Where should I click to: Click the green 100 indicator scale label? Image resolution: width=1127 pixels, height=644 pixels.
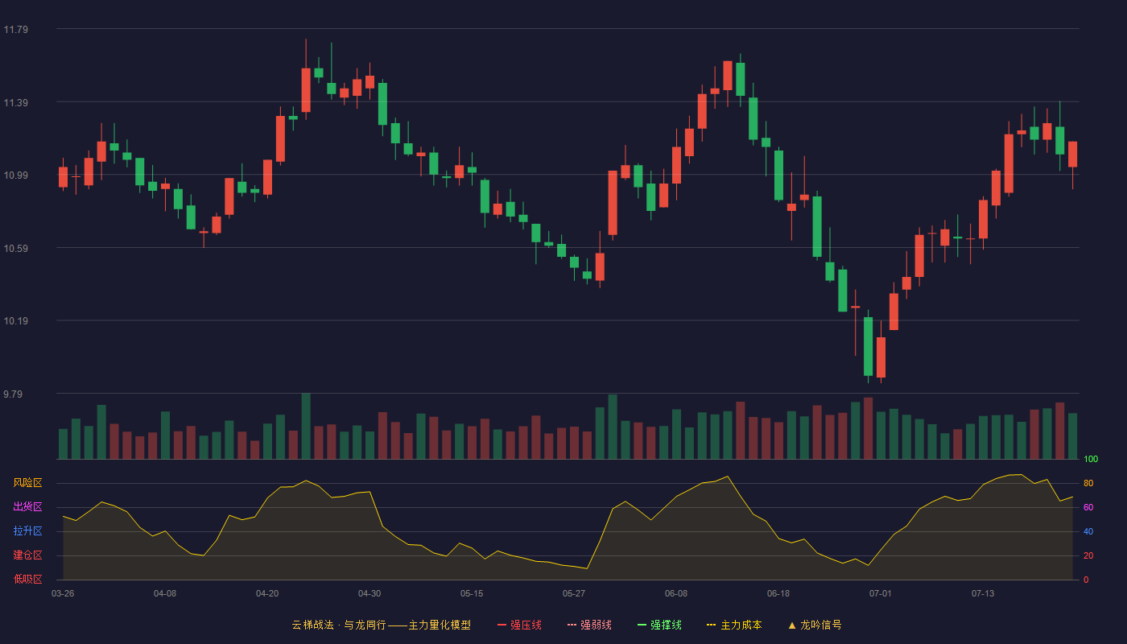click(x=1091, y=460)
